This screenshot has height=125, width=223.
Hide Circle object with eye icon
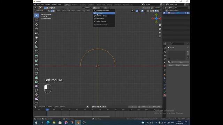[185, 13]
